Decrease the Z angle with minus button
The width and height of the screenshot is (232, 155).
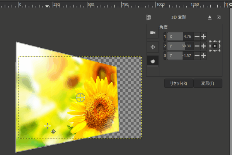[x=197, y=56]
